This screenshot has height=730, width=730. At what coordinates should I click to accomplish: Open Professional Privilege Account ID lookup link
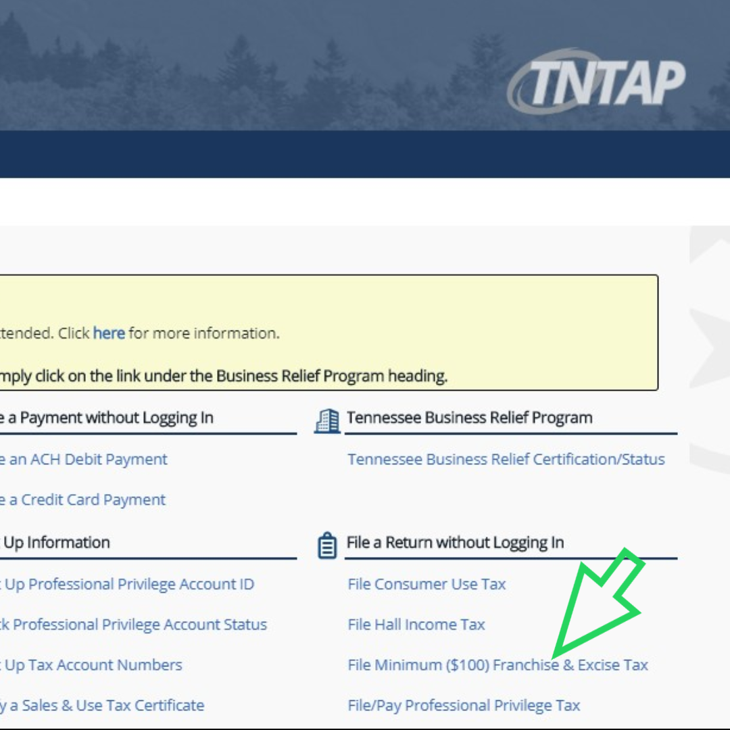click(x=127, y=584)
